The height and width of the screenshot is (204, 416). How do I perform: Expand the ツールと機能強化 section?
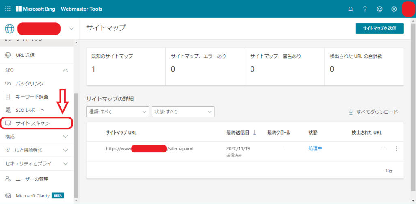click(x=65, y=150)
